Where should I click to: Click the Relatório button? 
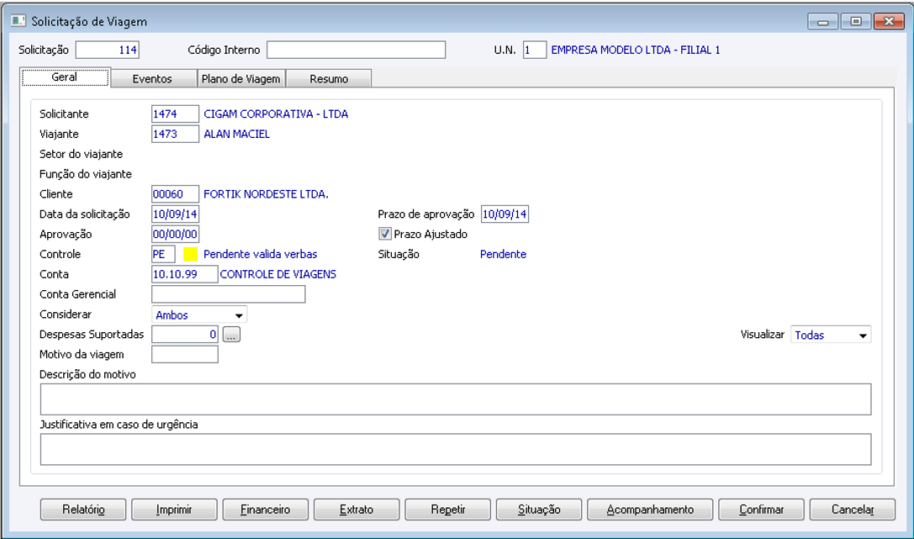click(x=83, y=510)
